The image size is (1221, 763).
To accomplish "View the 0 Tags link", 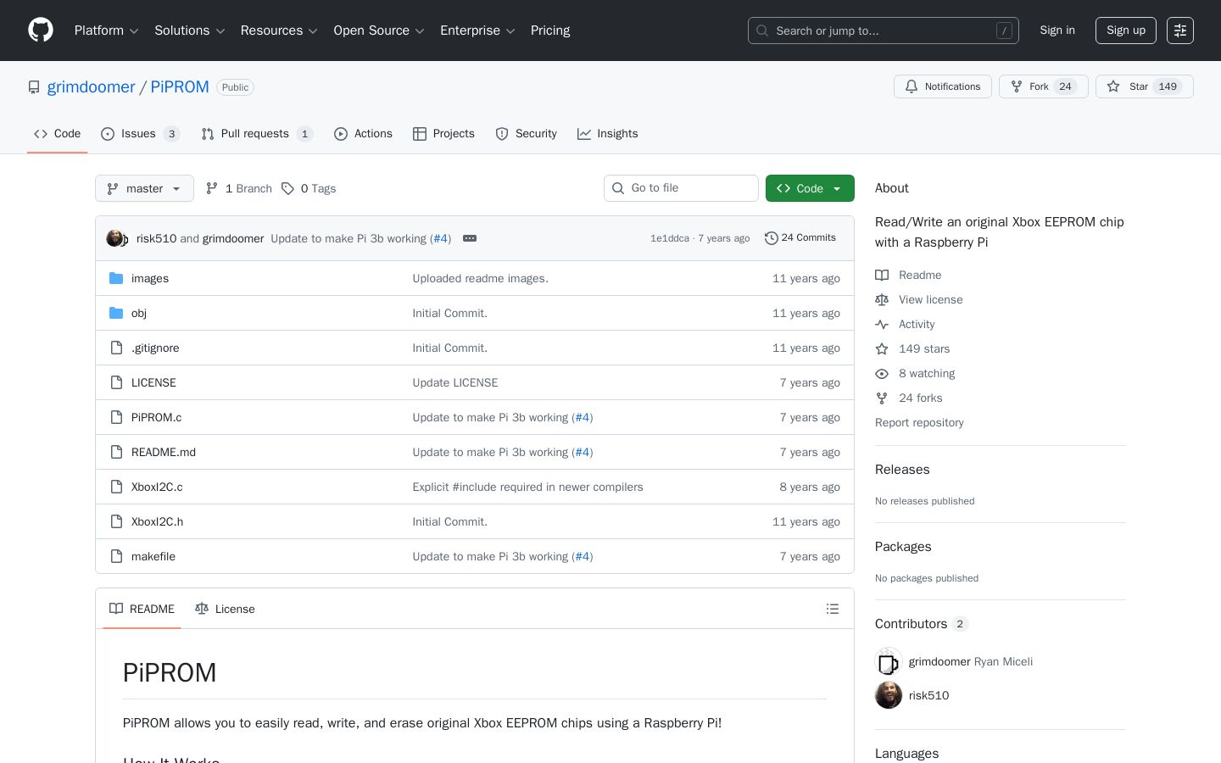I will coord(309,188).
